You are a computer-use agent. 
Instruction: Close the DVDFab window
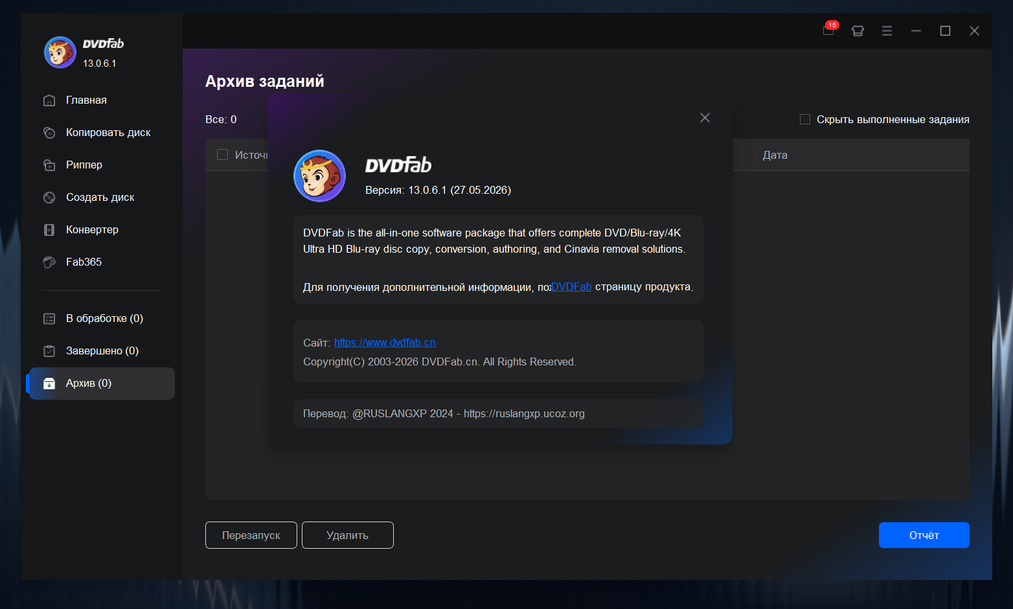974,30
